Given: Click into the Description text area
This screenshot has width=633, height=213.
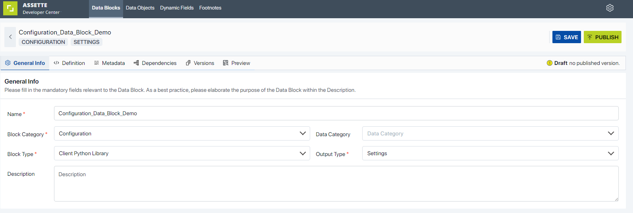Looking at the screenshot, I should tap(336, 184).
